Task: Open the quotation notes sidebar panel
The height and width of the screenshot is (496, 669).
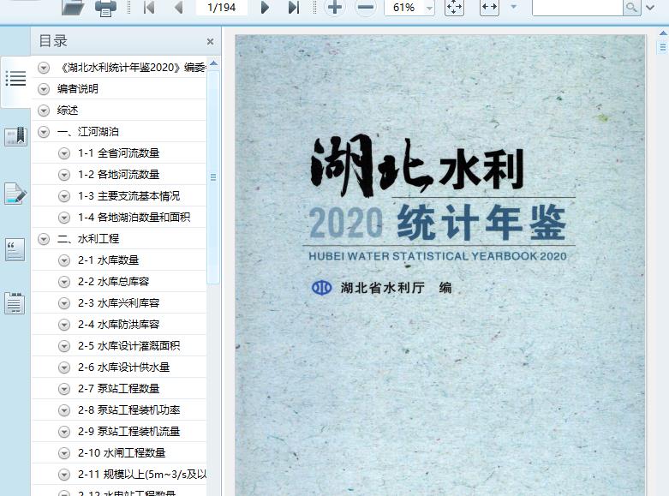Action: pyautogui.click(x=15, y=249)
